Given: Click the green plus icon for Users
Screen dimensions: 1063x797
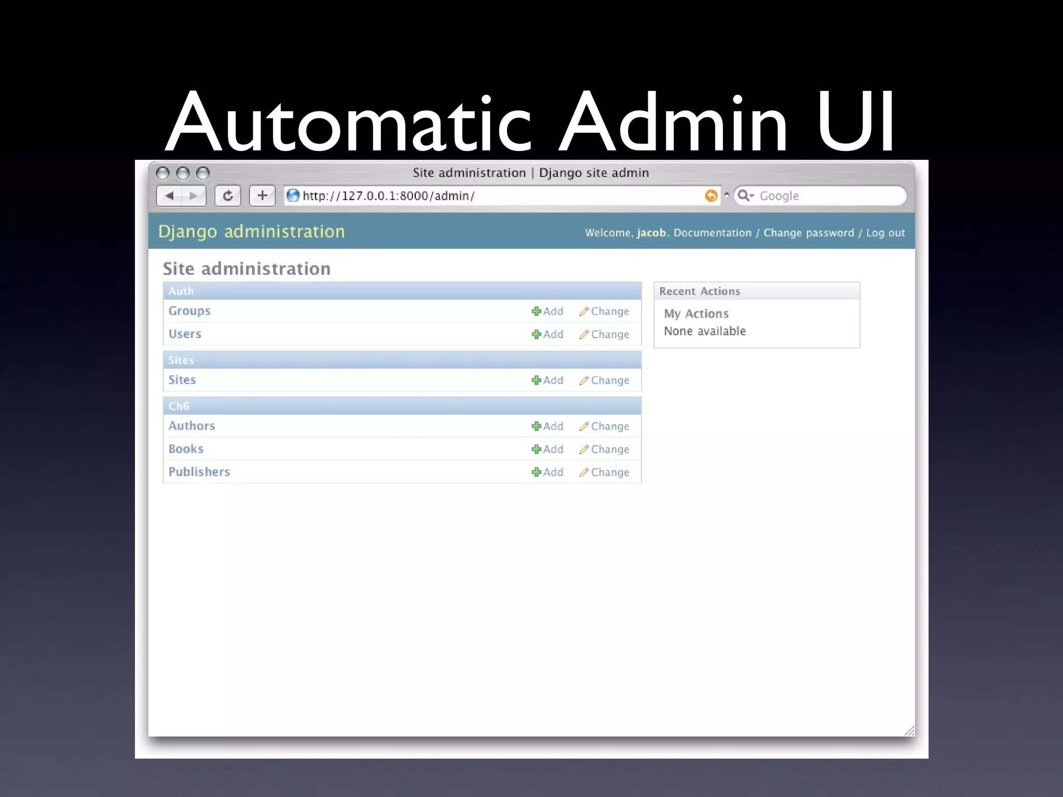Looking at the screenshot, I should [x=536, y=334].
